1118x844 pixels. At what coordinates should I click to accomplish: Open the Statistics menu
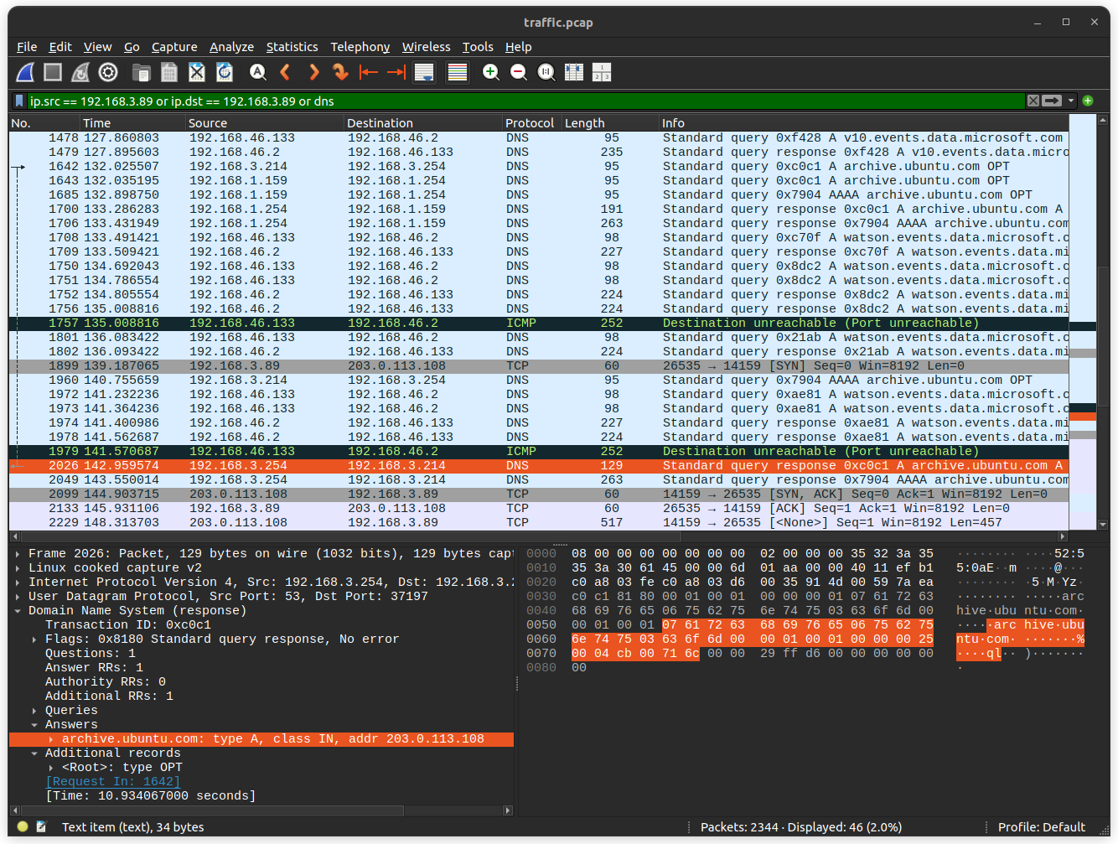[292, 47]
